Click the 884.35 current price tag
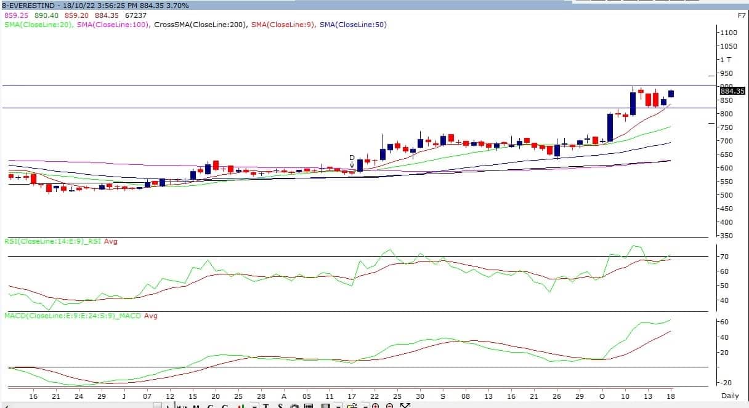 [732, 90]
